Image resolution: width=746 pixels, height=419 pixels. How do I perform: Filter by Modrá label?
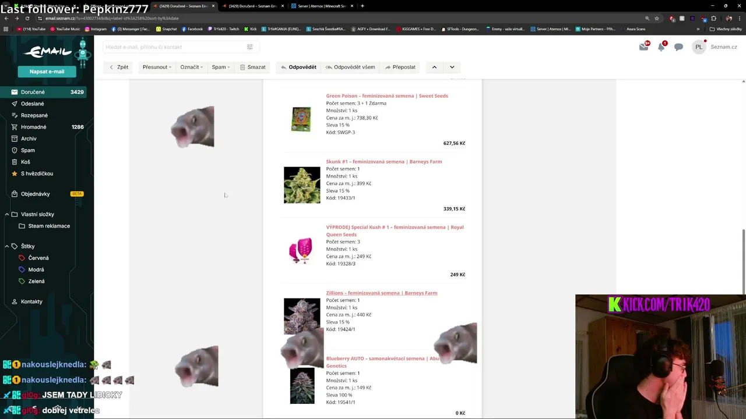[x=36, y=269]
